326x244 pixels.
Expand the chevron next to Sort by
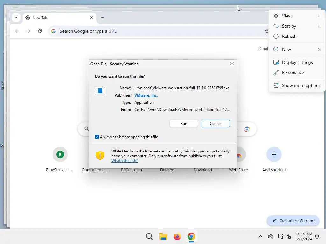318,26
